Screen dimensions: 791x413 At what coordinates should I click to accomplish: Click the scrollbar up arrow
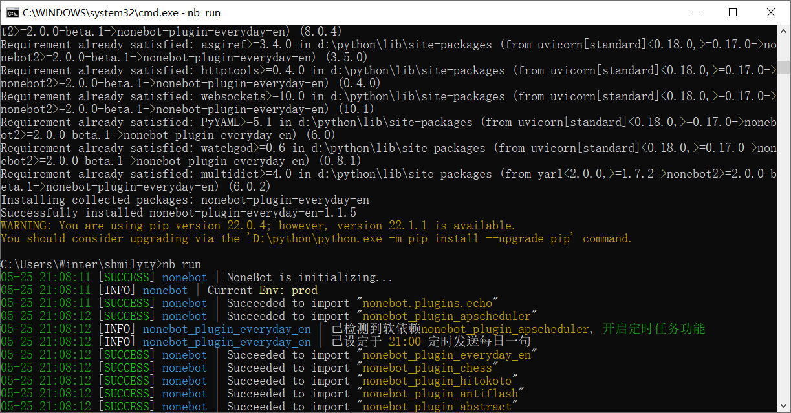click(785, 31)
